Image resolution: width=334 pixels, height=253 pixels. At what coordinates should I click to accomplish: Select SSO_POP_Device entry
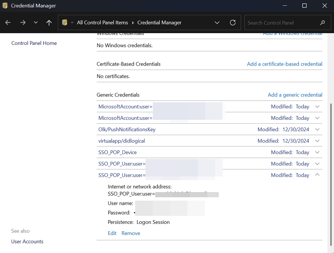click(x=117, y=152)
